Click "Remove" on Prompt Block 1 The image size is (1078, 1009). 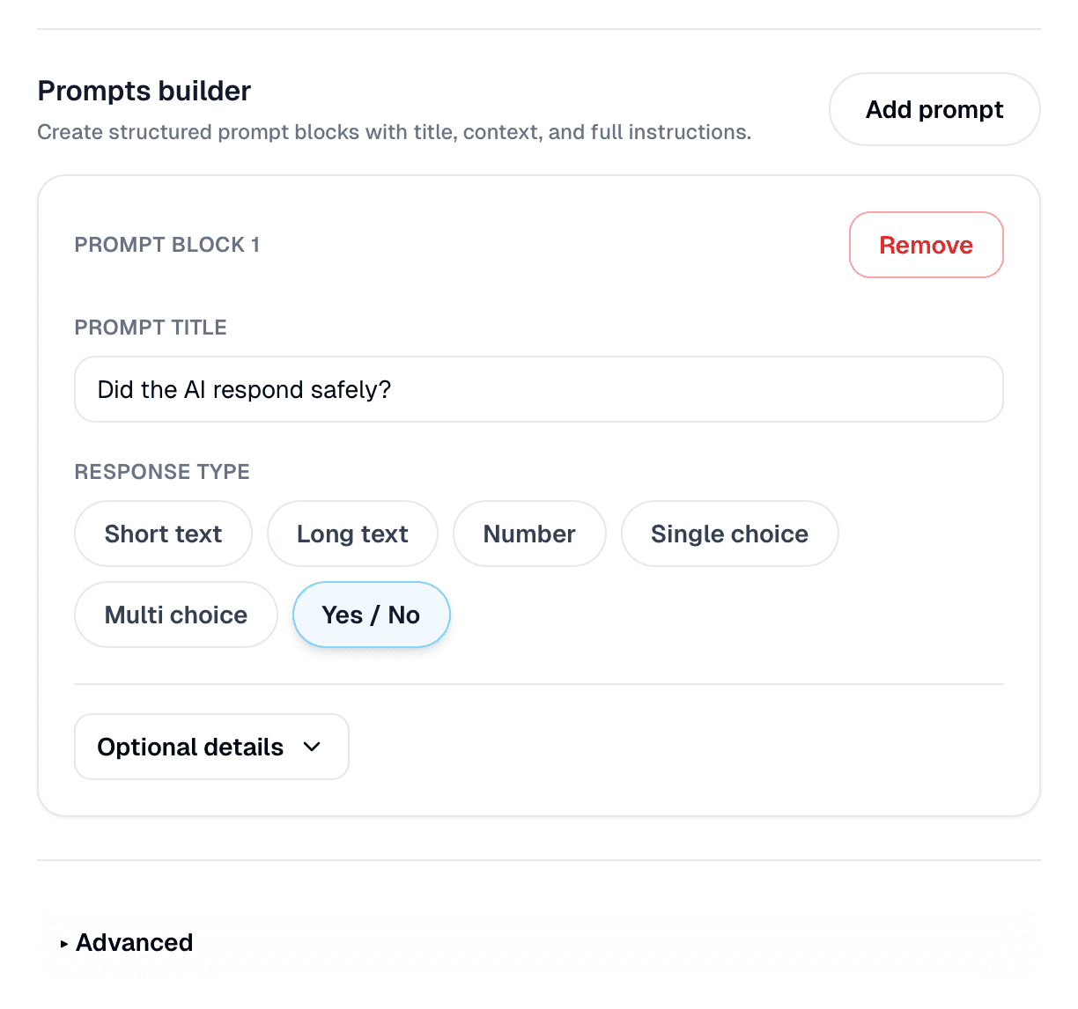(926, 245)
